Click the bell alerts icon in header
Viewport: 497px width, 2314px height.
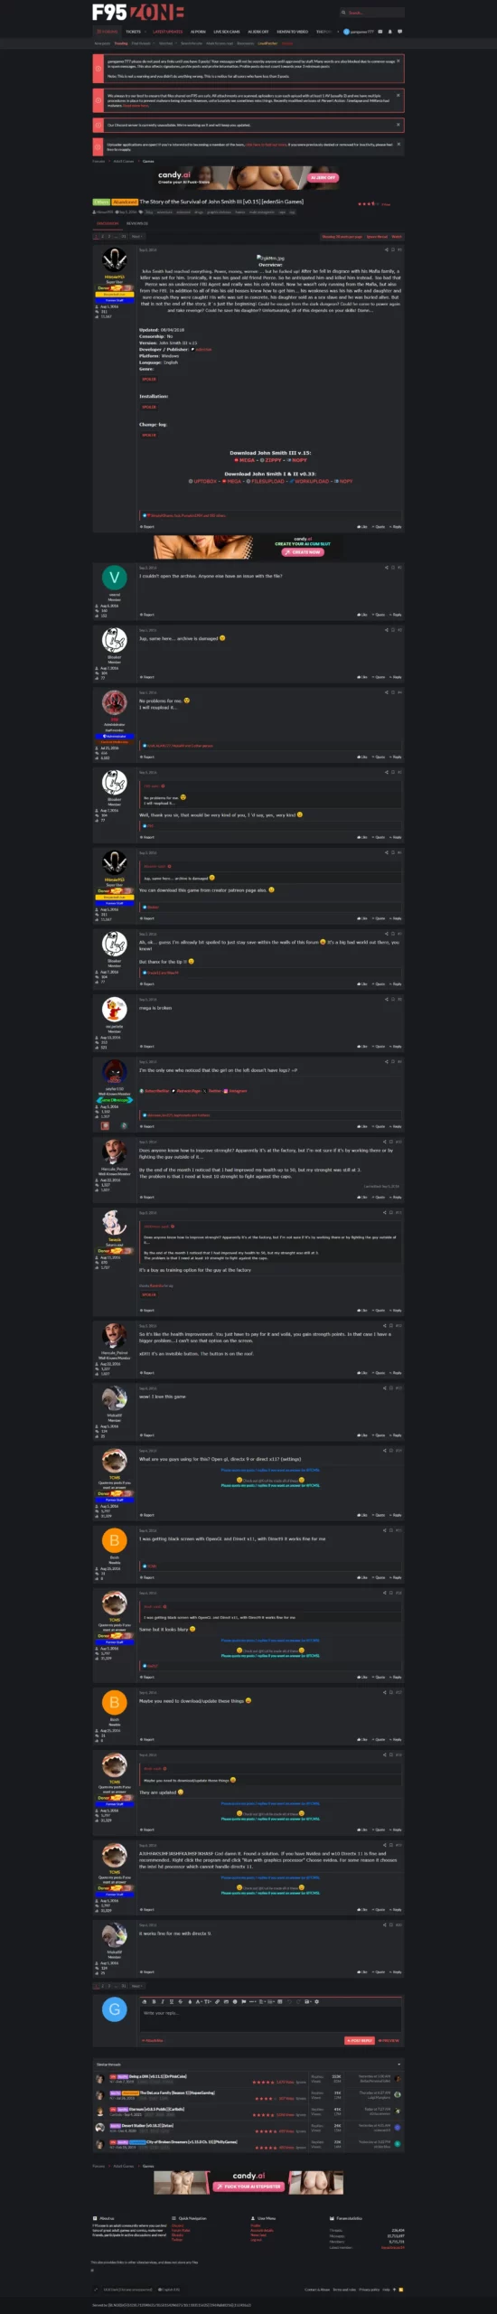[389, 32]
